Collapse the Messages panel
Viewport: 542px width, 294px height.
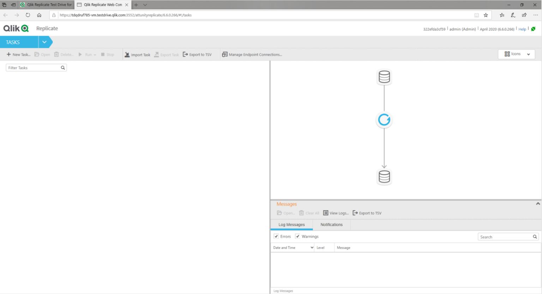tap(538, 204)
